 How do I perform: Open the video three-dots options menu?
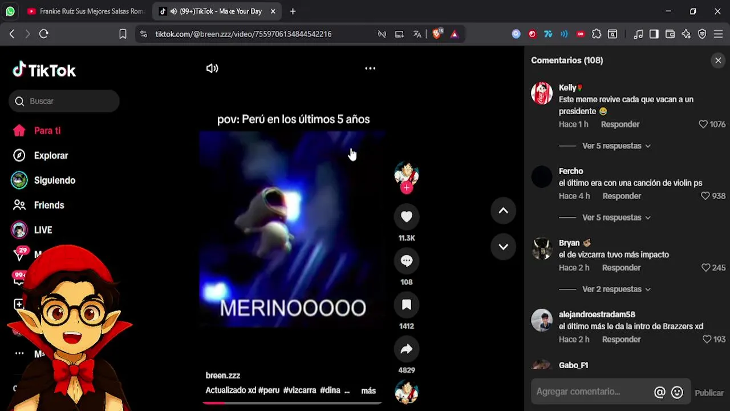pos(370,68)
